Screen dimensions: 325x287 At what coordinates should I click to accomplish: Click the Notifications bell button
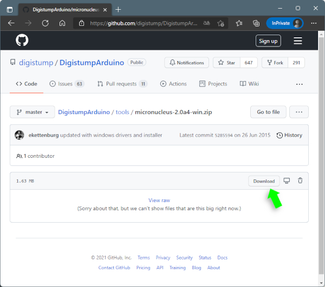(186, 63)
